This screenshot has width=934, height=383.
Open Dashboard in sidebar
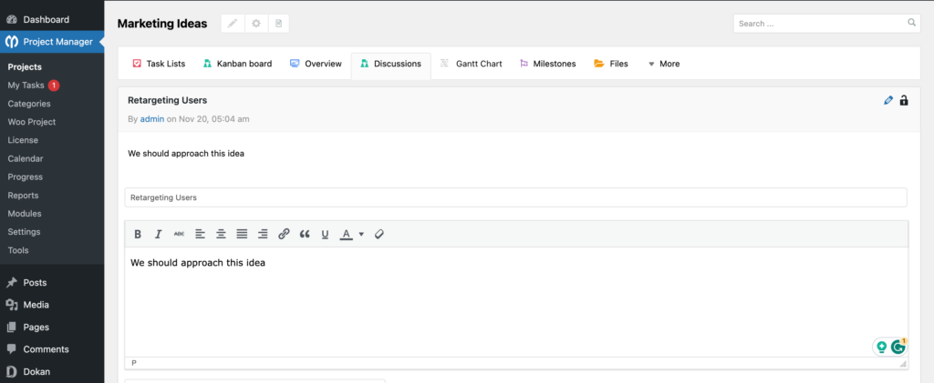pyautogui.click(x=52, y=20)
